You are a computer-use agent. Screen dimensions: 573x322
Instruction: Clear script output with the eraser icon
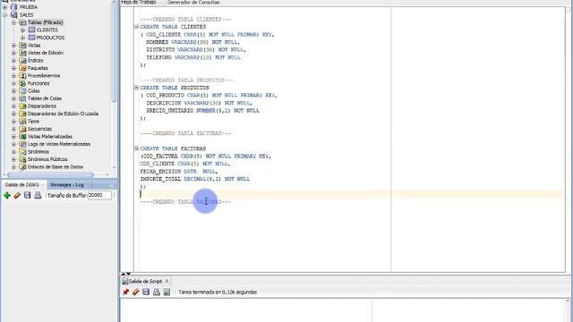point(136,292)
